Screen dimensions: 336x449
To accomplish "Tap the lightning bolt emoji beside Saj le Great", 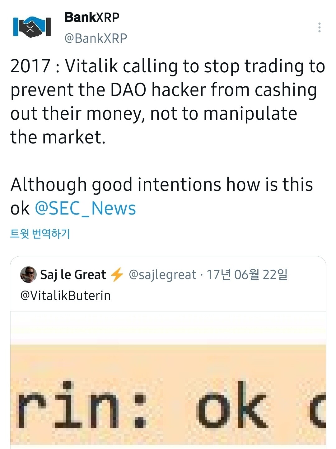I will pos(117,275).
